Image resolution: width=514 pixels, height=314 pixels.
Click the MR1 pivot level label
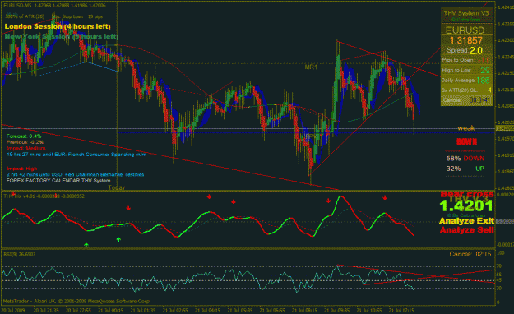point(311,67)
